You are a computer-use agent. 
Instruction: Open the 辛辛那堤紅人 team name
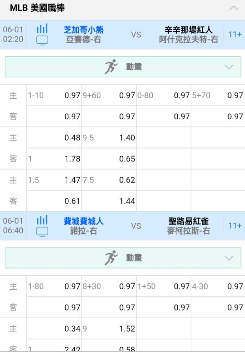point(188,30)
